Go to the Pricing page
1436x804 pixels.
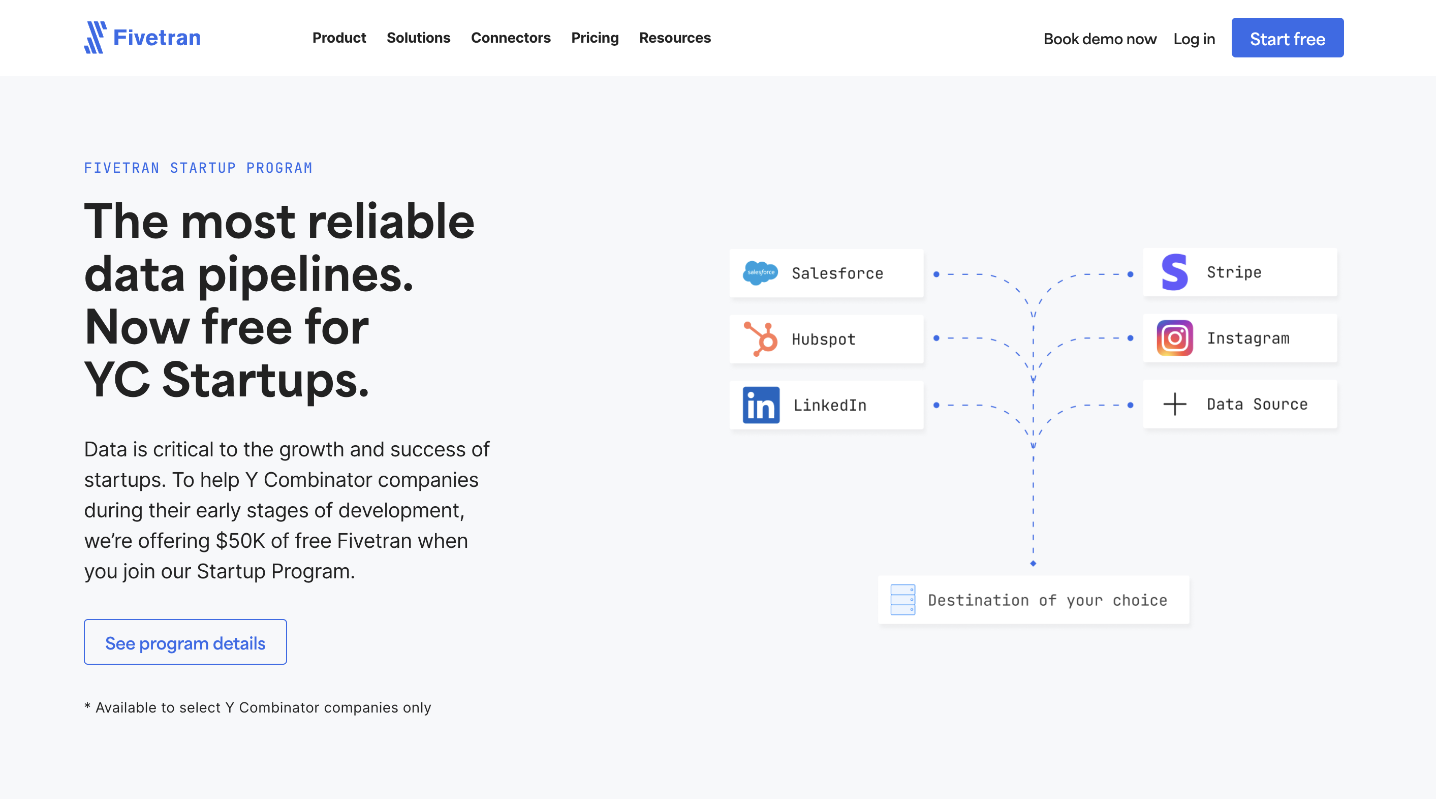tap(595, 38)
